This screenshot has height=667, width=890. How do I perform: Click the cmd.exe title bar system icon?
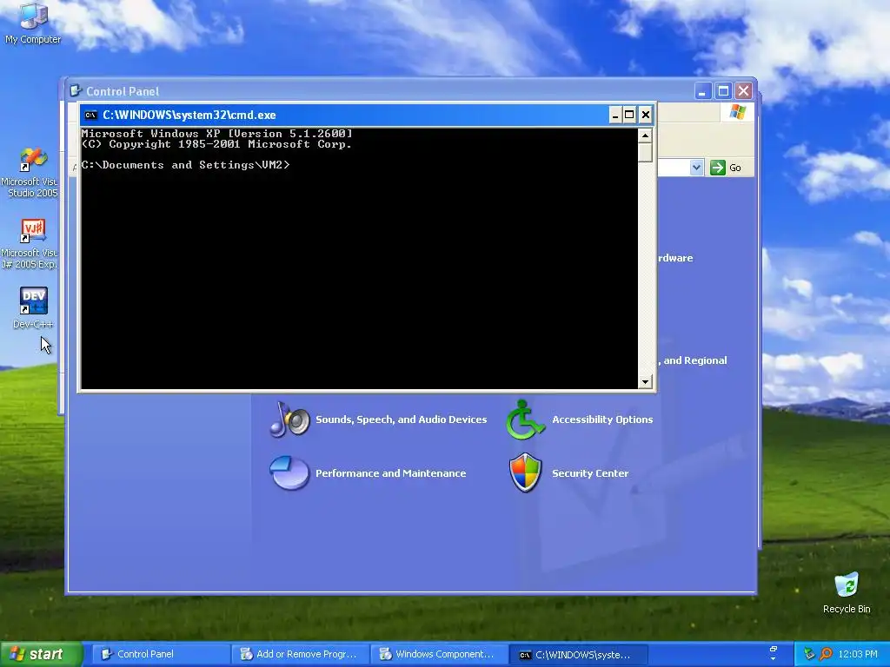pyautogui.click(x=90, y=116)
